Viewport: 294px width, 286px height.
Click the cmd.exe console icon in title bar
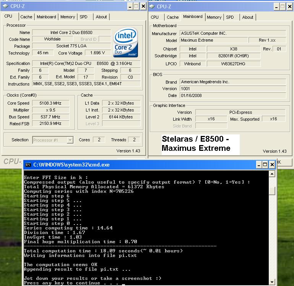tap(28, 165)
